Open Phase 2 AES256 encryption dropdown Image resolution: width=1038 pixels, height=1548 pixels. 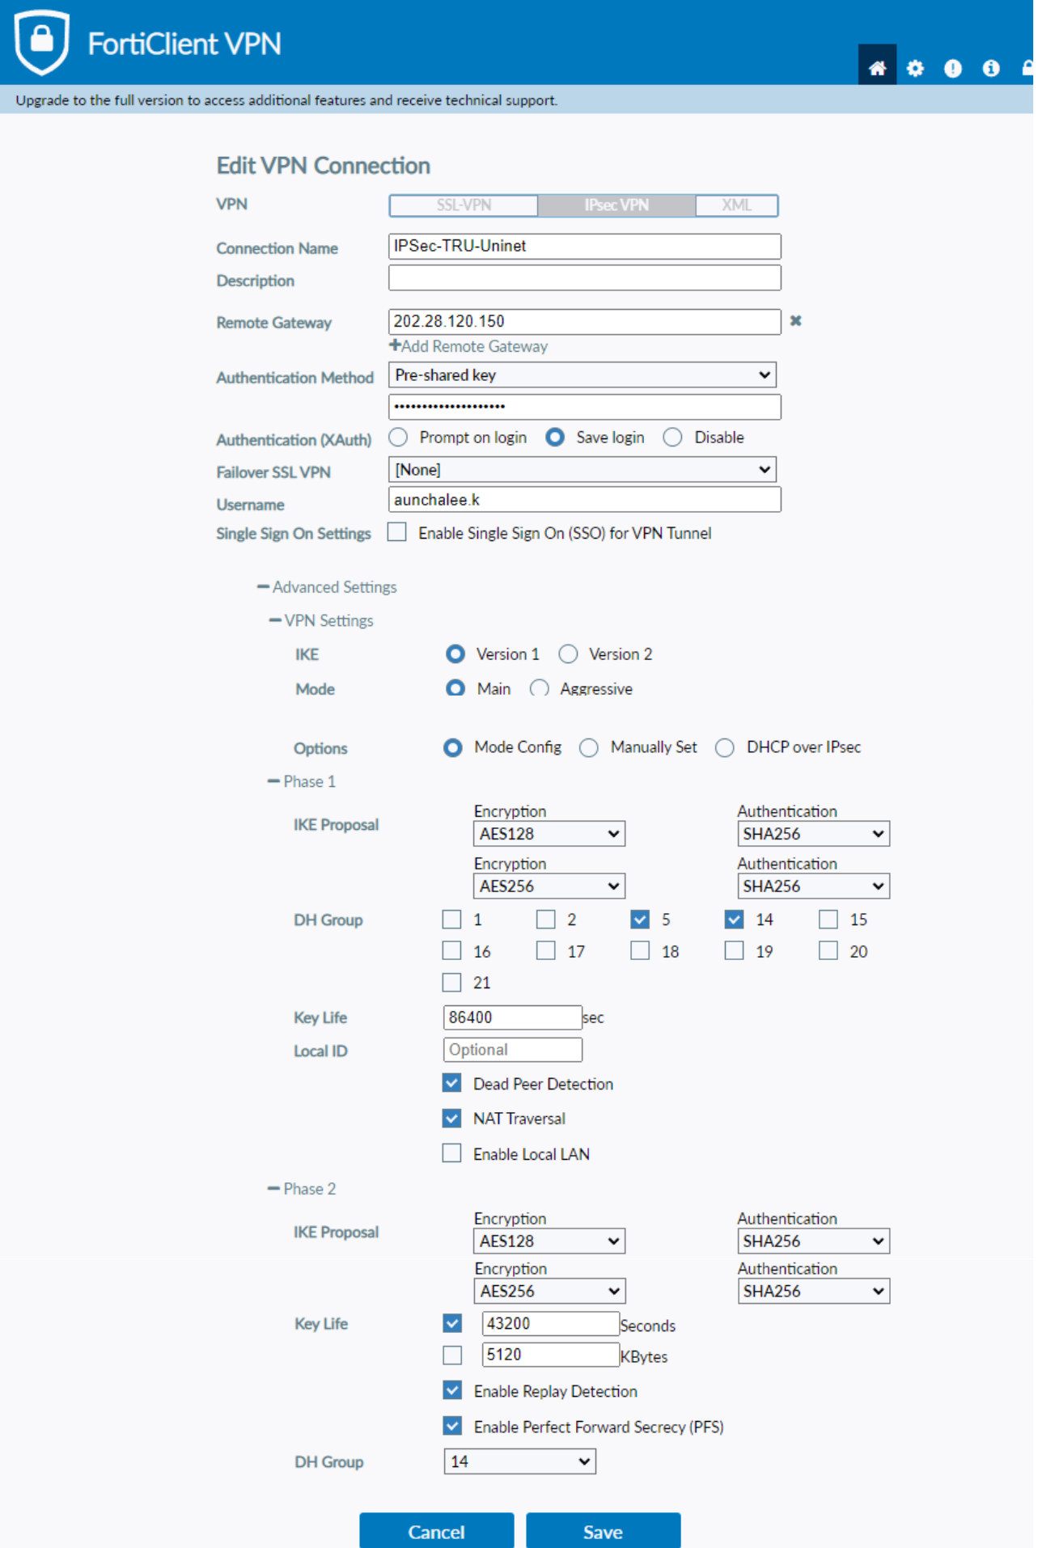pos(549,1292)
